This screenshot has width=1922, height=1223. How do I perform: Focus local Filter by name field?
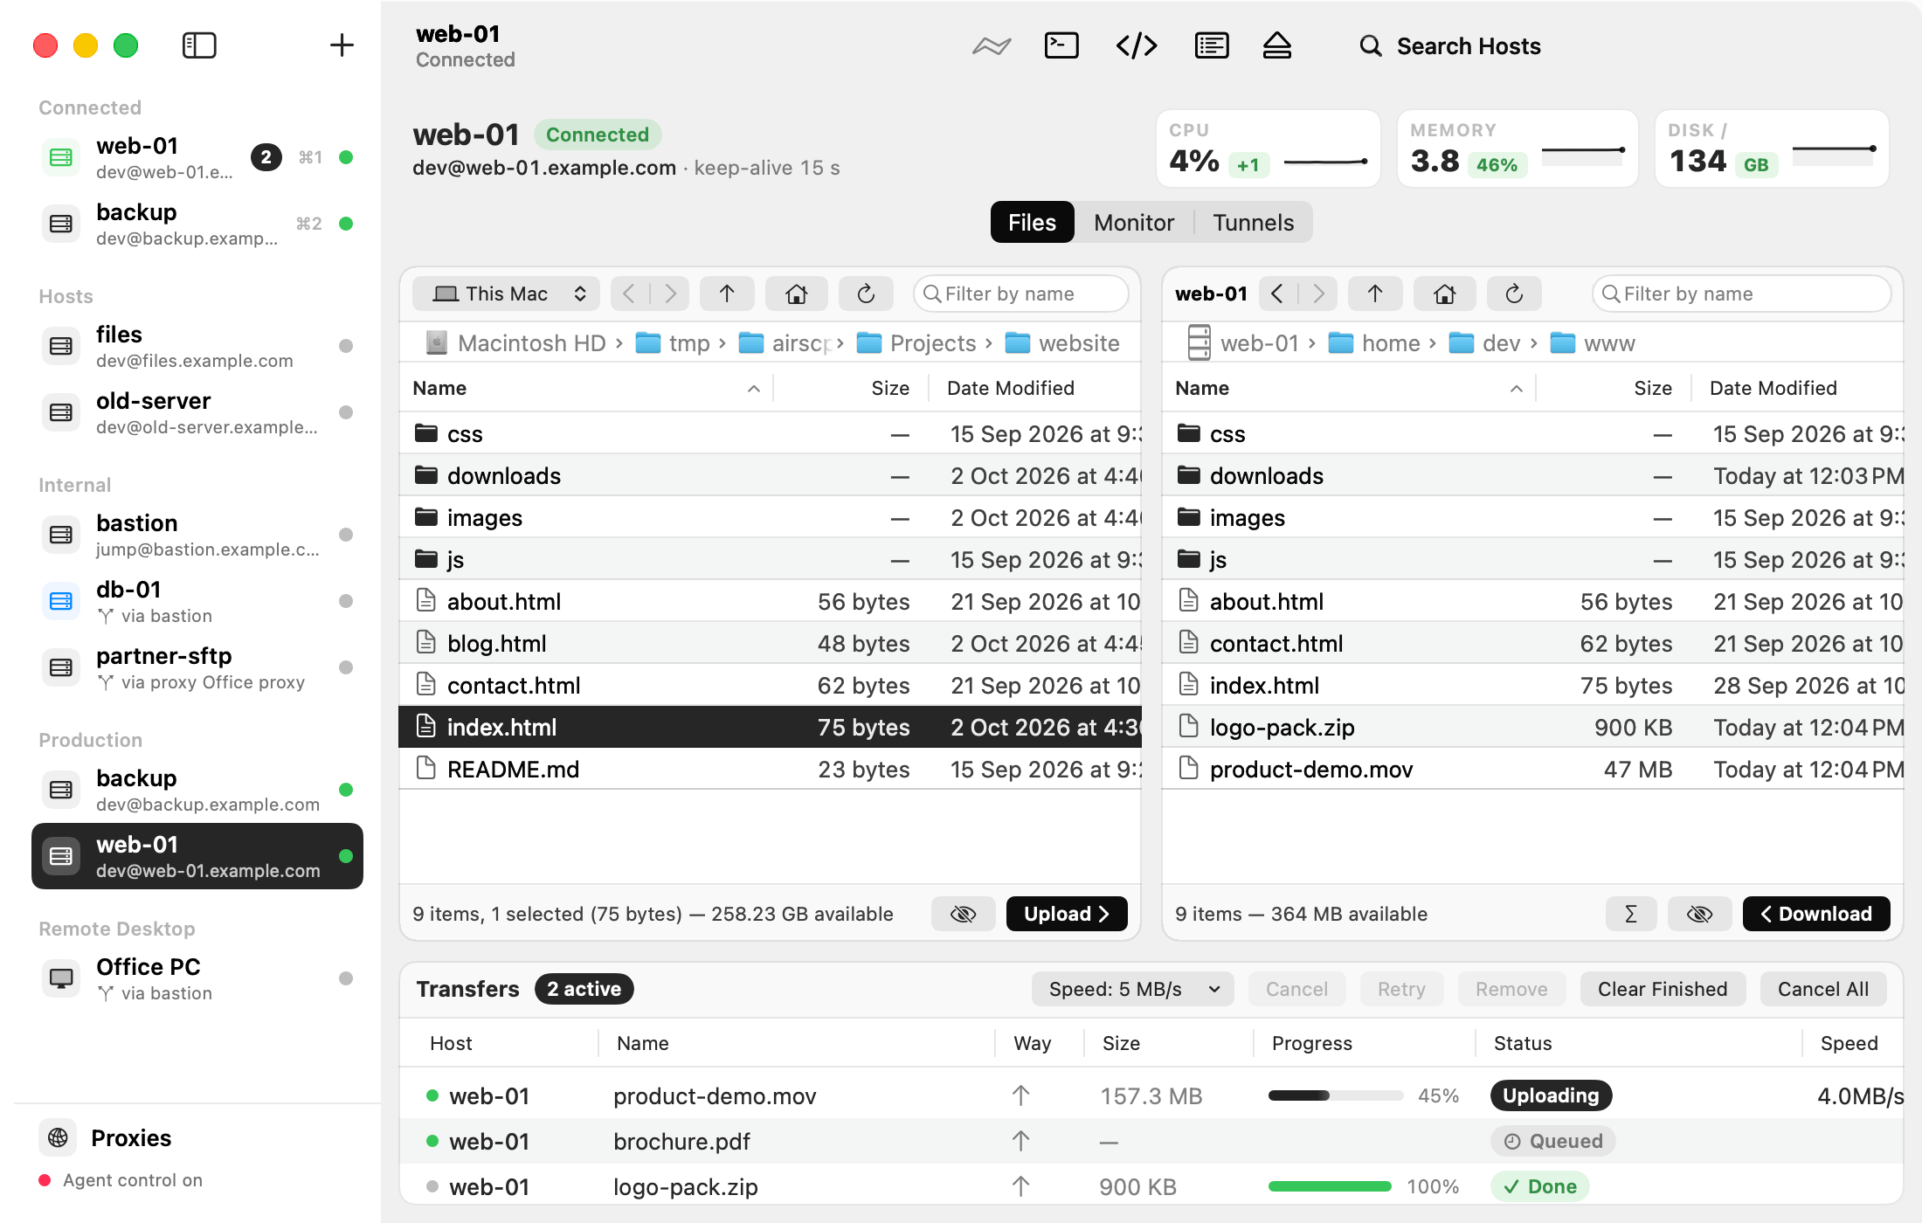click(1021, 294)
